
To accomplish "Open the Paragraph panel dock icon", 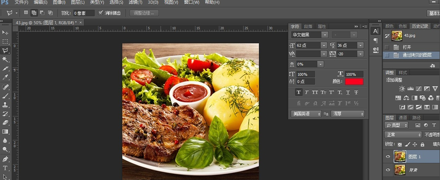I will point(376,41).
